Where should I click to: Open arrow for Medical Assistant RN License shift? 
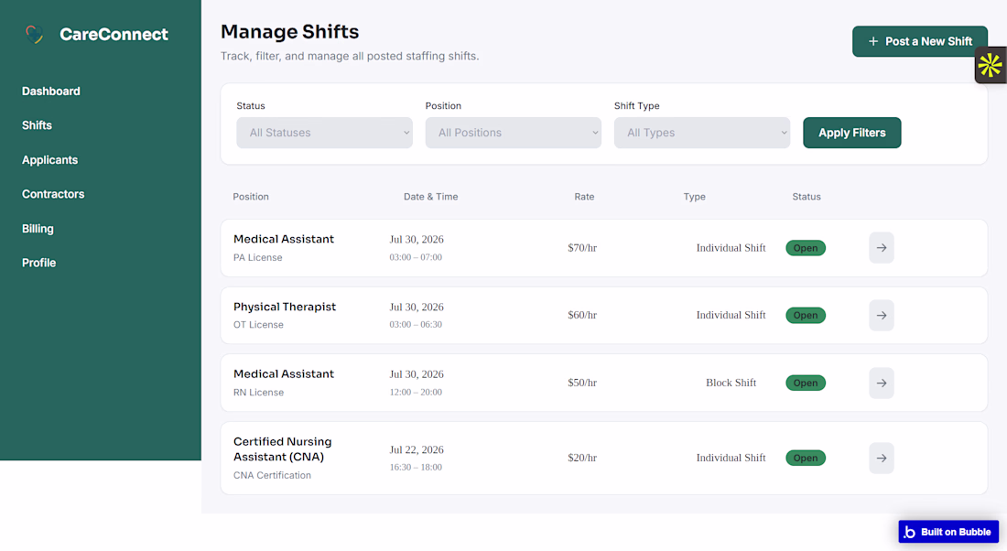pyautogui.click(x=881, y=383)
